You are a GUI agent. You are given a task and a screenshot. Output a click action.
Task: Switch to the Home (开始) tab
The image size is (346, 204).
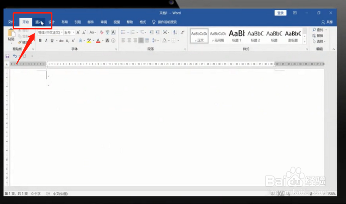tap(26, 22)
